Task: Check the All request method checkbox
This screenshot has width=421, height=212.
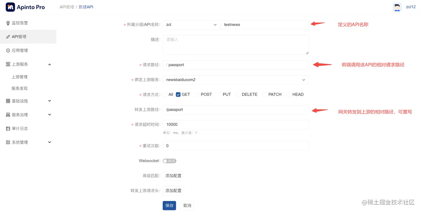Action: click(165, 95)
